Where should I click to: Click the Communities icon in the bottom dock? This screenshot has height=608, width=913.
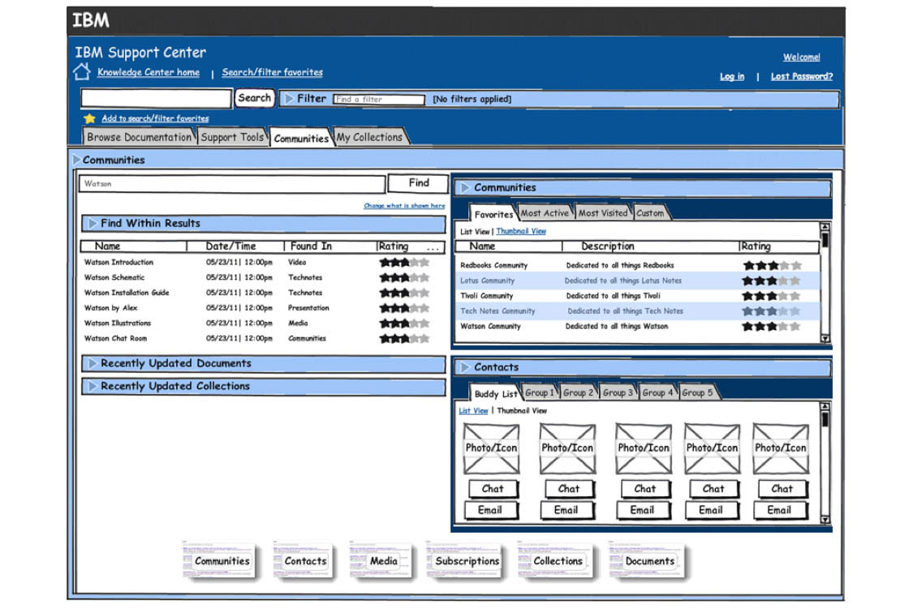pyautogui.click(x=220, y=561)
